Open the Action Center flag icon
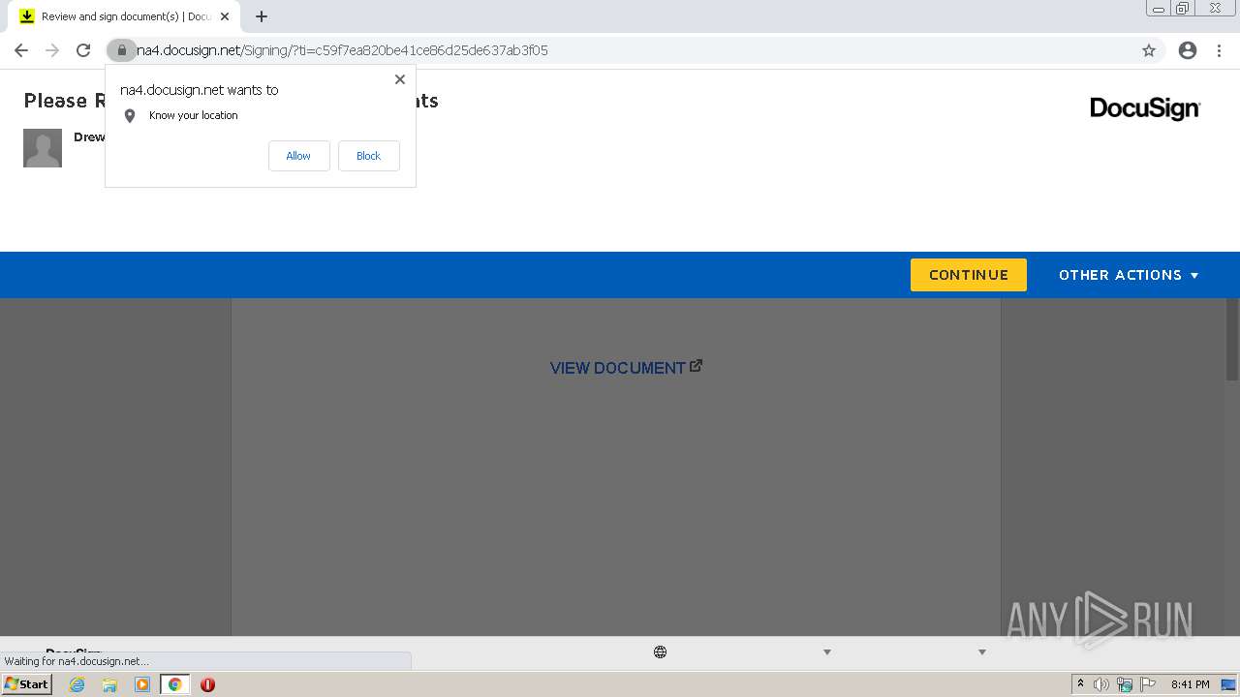The image size is (1240, 697). (1148, 684)
